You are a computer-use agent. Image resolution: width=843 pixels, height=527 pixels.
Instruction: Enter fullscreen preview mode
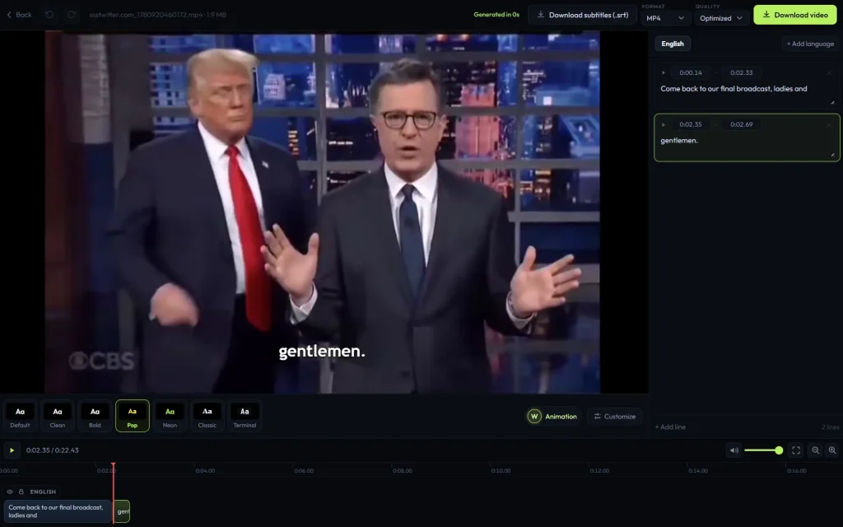tap(796, 450)
